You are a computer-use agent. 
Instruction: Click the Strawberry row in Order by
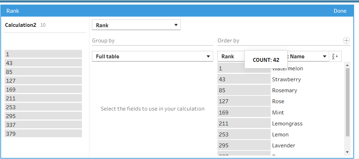[x=286, y=79]
